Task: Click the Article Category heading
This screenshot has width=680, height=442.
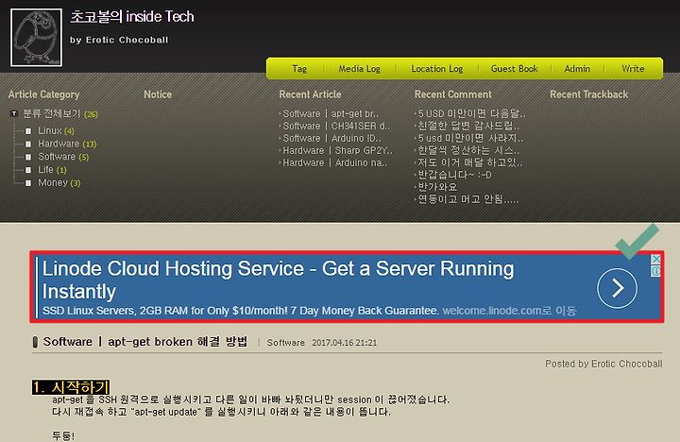Action: tap(43, 94)
